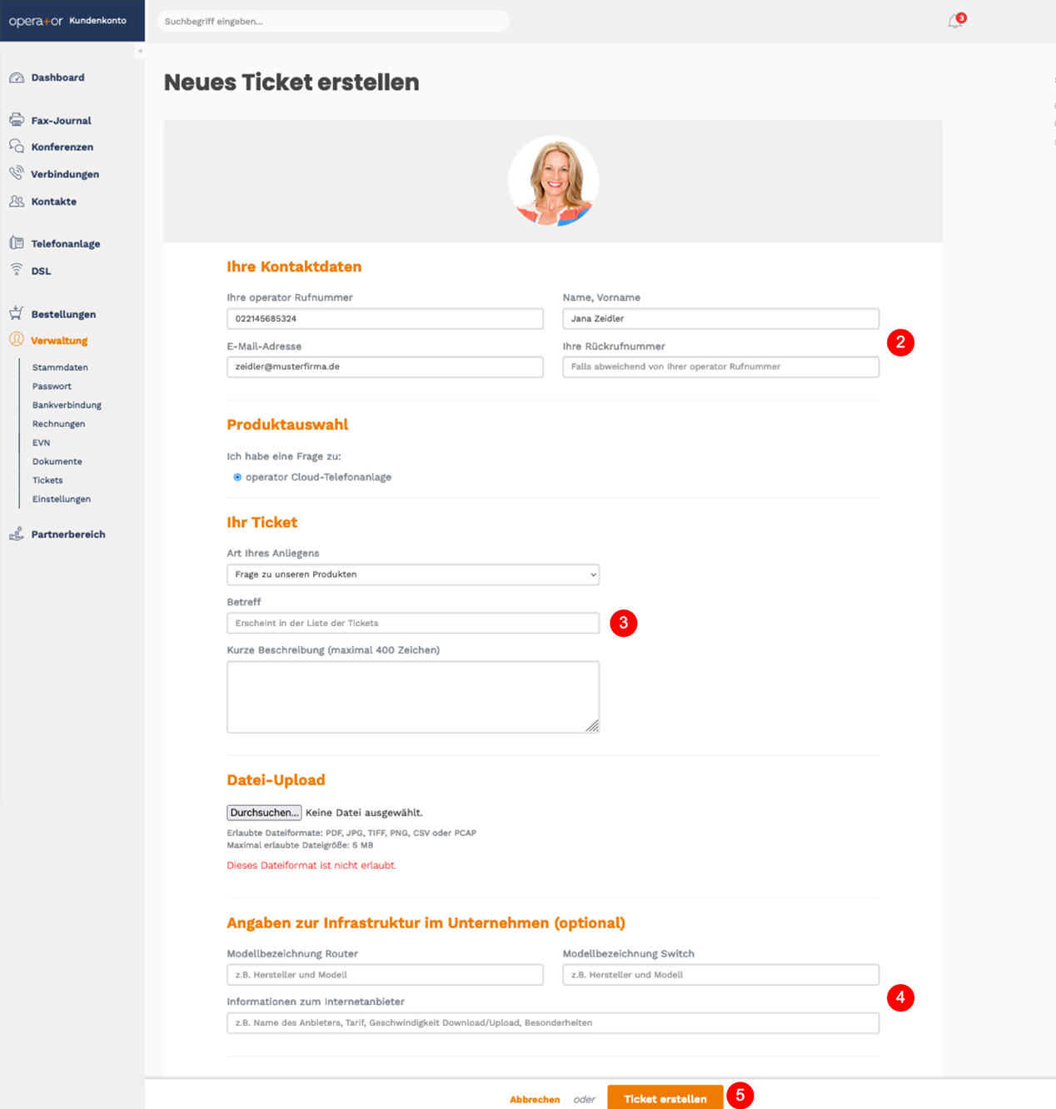Click the Ticket erstellen button
The width and height of the screenshot is (1056, 1109).
click(665, 1098)
